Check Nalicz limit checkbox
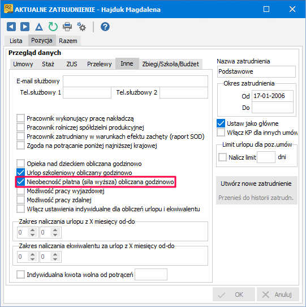 (x=222, y=157)
